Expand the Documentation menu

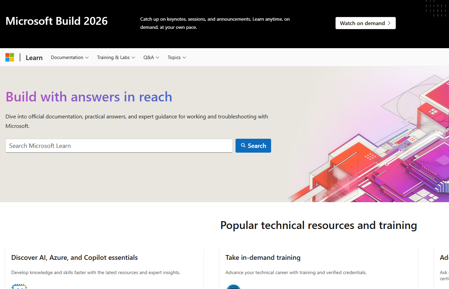[70, 57]
